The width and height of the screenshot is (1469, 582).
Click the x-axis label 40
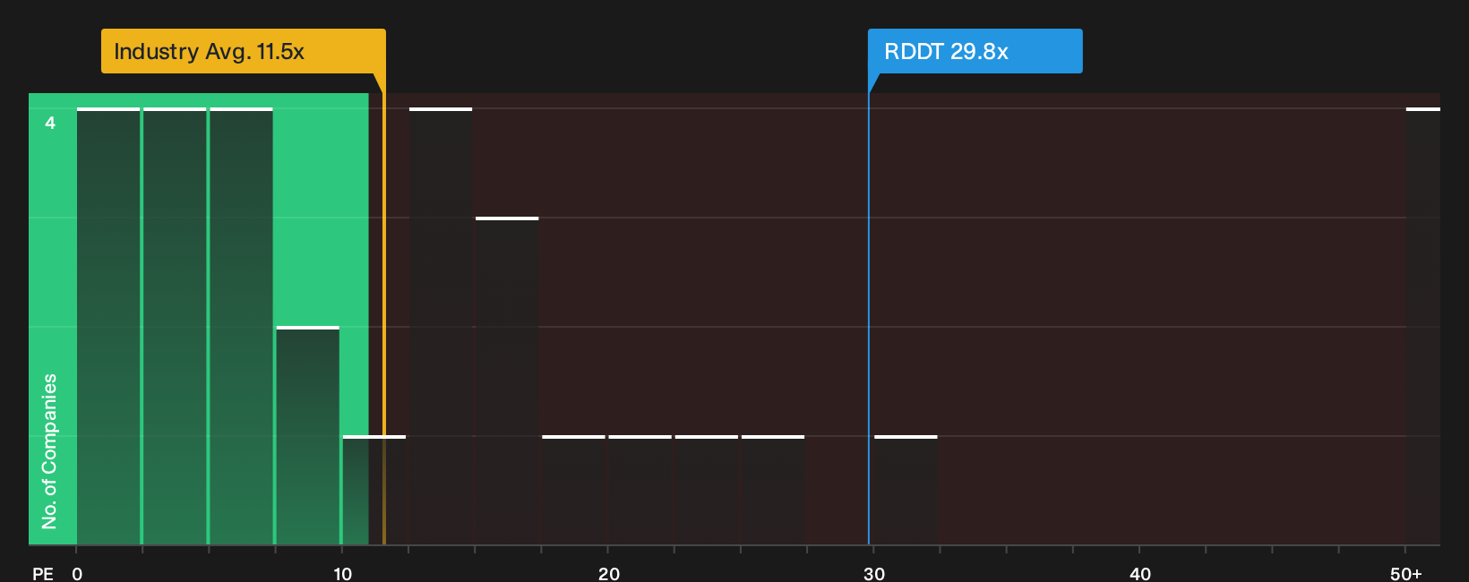pyautogui.click(x=1140, y=573)
